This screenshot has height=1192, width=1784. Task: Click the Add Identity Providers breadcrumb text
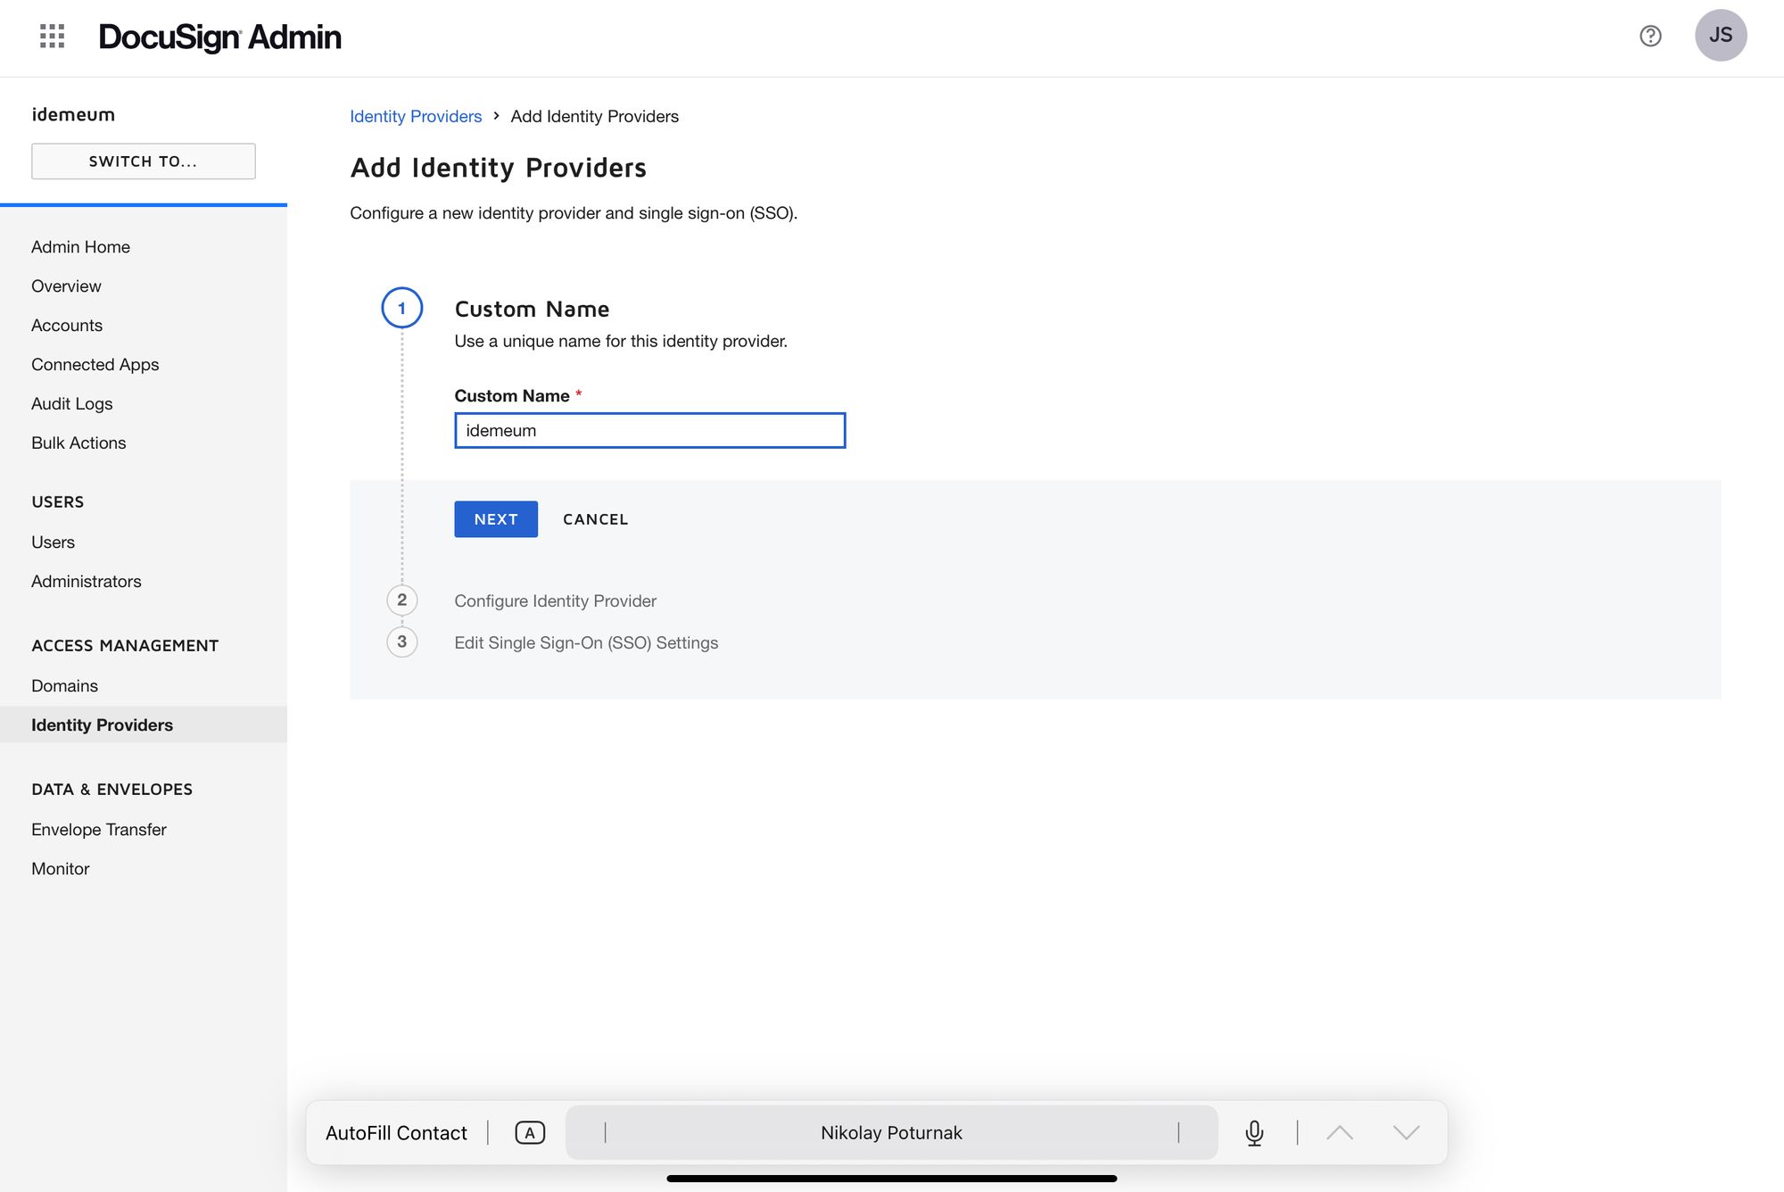pyautogui.click(x=594, y=117)
